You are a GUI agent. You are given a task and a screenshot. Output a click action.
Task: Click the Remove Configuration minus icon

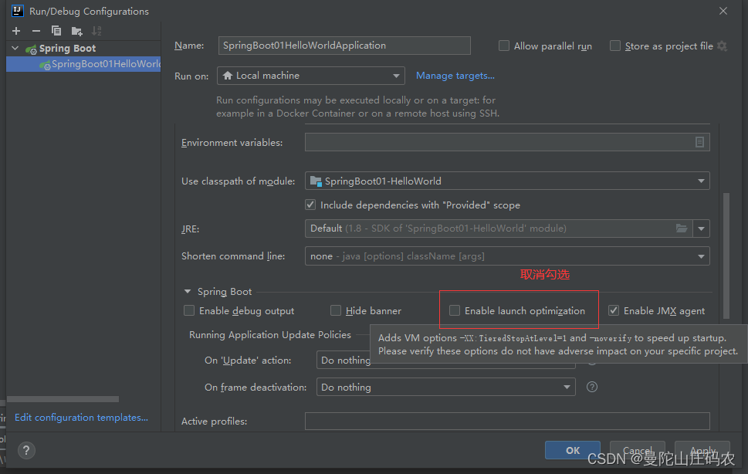[36, 31]
